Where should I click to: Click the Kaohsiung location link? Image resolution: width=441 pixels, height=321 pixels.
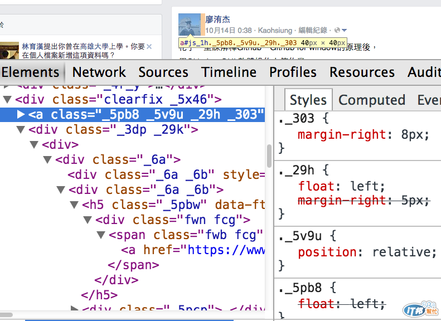(x=275, y=30)
